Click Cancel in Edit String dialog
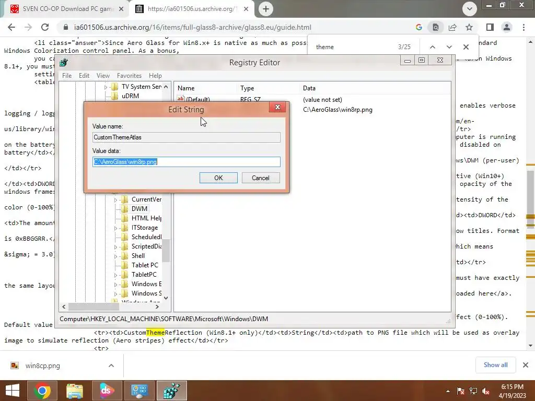 pos(261,178)
